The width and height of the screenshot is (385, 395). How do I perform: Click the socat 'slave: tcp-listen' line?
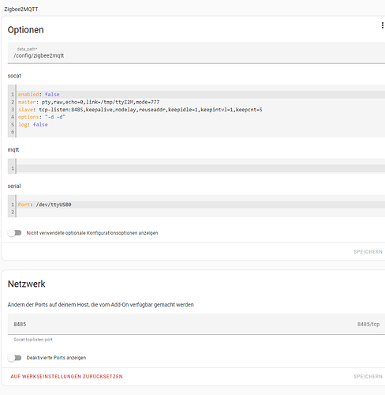201,110
